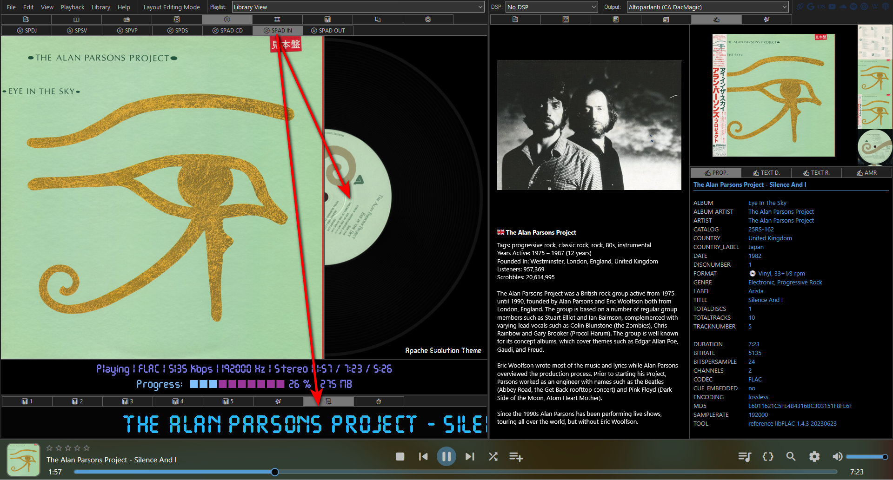Switch to visualization tab 5
Image resolution: width=893 pixels, height=480 pixels.
pyautogui.click(x=228, y=401)
